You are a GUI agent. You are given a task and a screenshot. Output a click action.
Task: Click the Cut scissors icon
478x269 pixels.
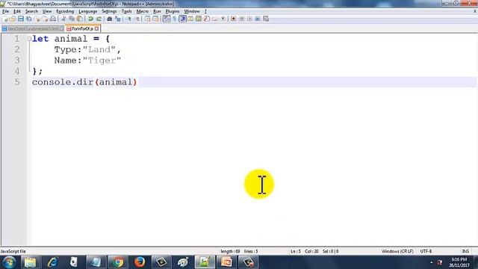click(x=63, y=19)
